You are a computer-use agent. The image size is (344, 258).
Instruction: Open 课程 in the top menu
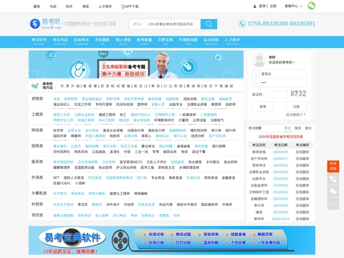pyautogui.click(x=86, y=7)
